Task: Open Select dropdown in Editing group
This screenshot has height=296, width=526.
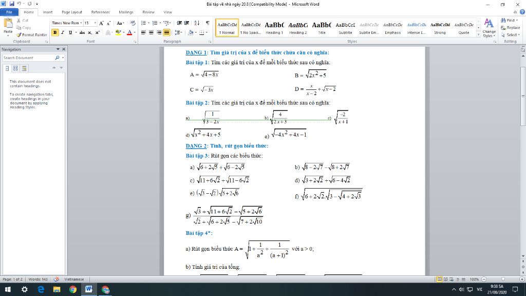Action: pos(510,35)
